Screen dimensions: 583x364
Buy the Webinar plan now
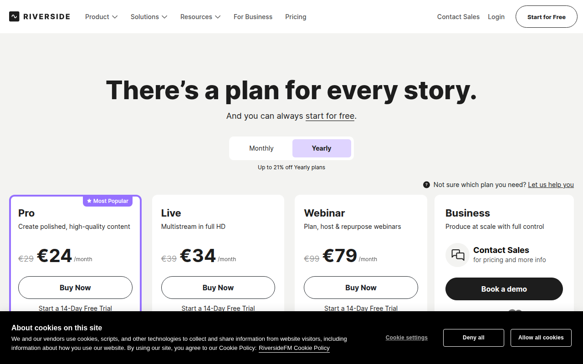point(361,288)
